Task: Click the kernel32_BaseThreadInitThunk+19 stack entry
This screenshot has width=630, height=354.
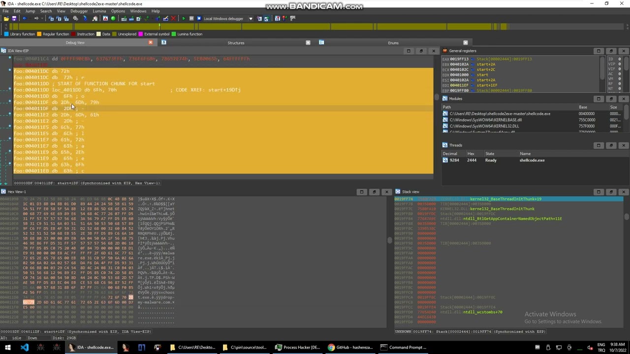Action: click(x=505, y=199)
